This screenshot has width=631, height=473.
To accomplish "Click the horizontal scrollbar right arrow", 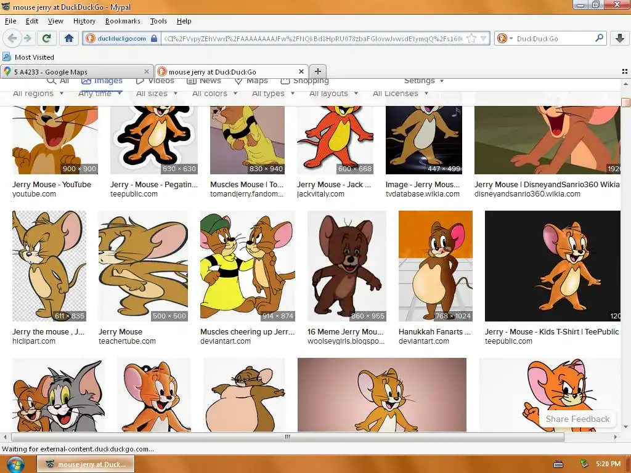I will pyautogui.click(x=616, y=437).
